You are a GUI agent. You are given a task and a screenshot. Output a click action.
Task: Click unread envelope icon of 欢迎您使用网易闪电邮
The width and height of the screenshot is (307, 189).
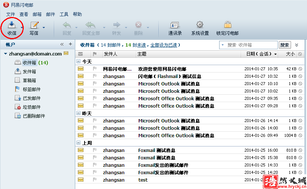[81, 69]
